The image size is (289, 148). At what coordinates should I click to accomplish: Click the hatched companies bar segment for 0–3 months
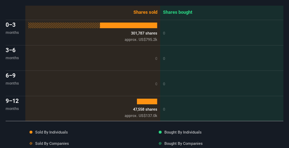click(x=64, y=25)
